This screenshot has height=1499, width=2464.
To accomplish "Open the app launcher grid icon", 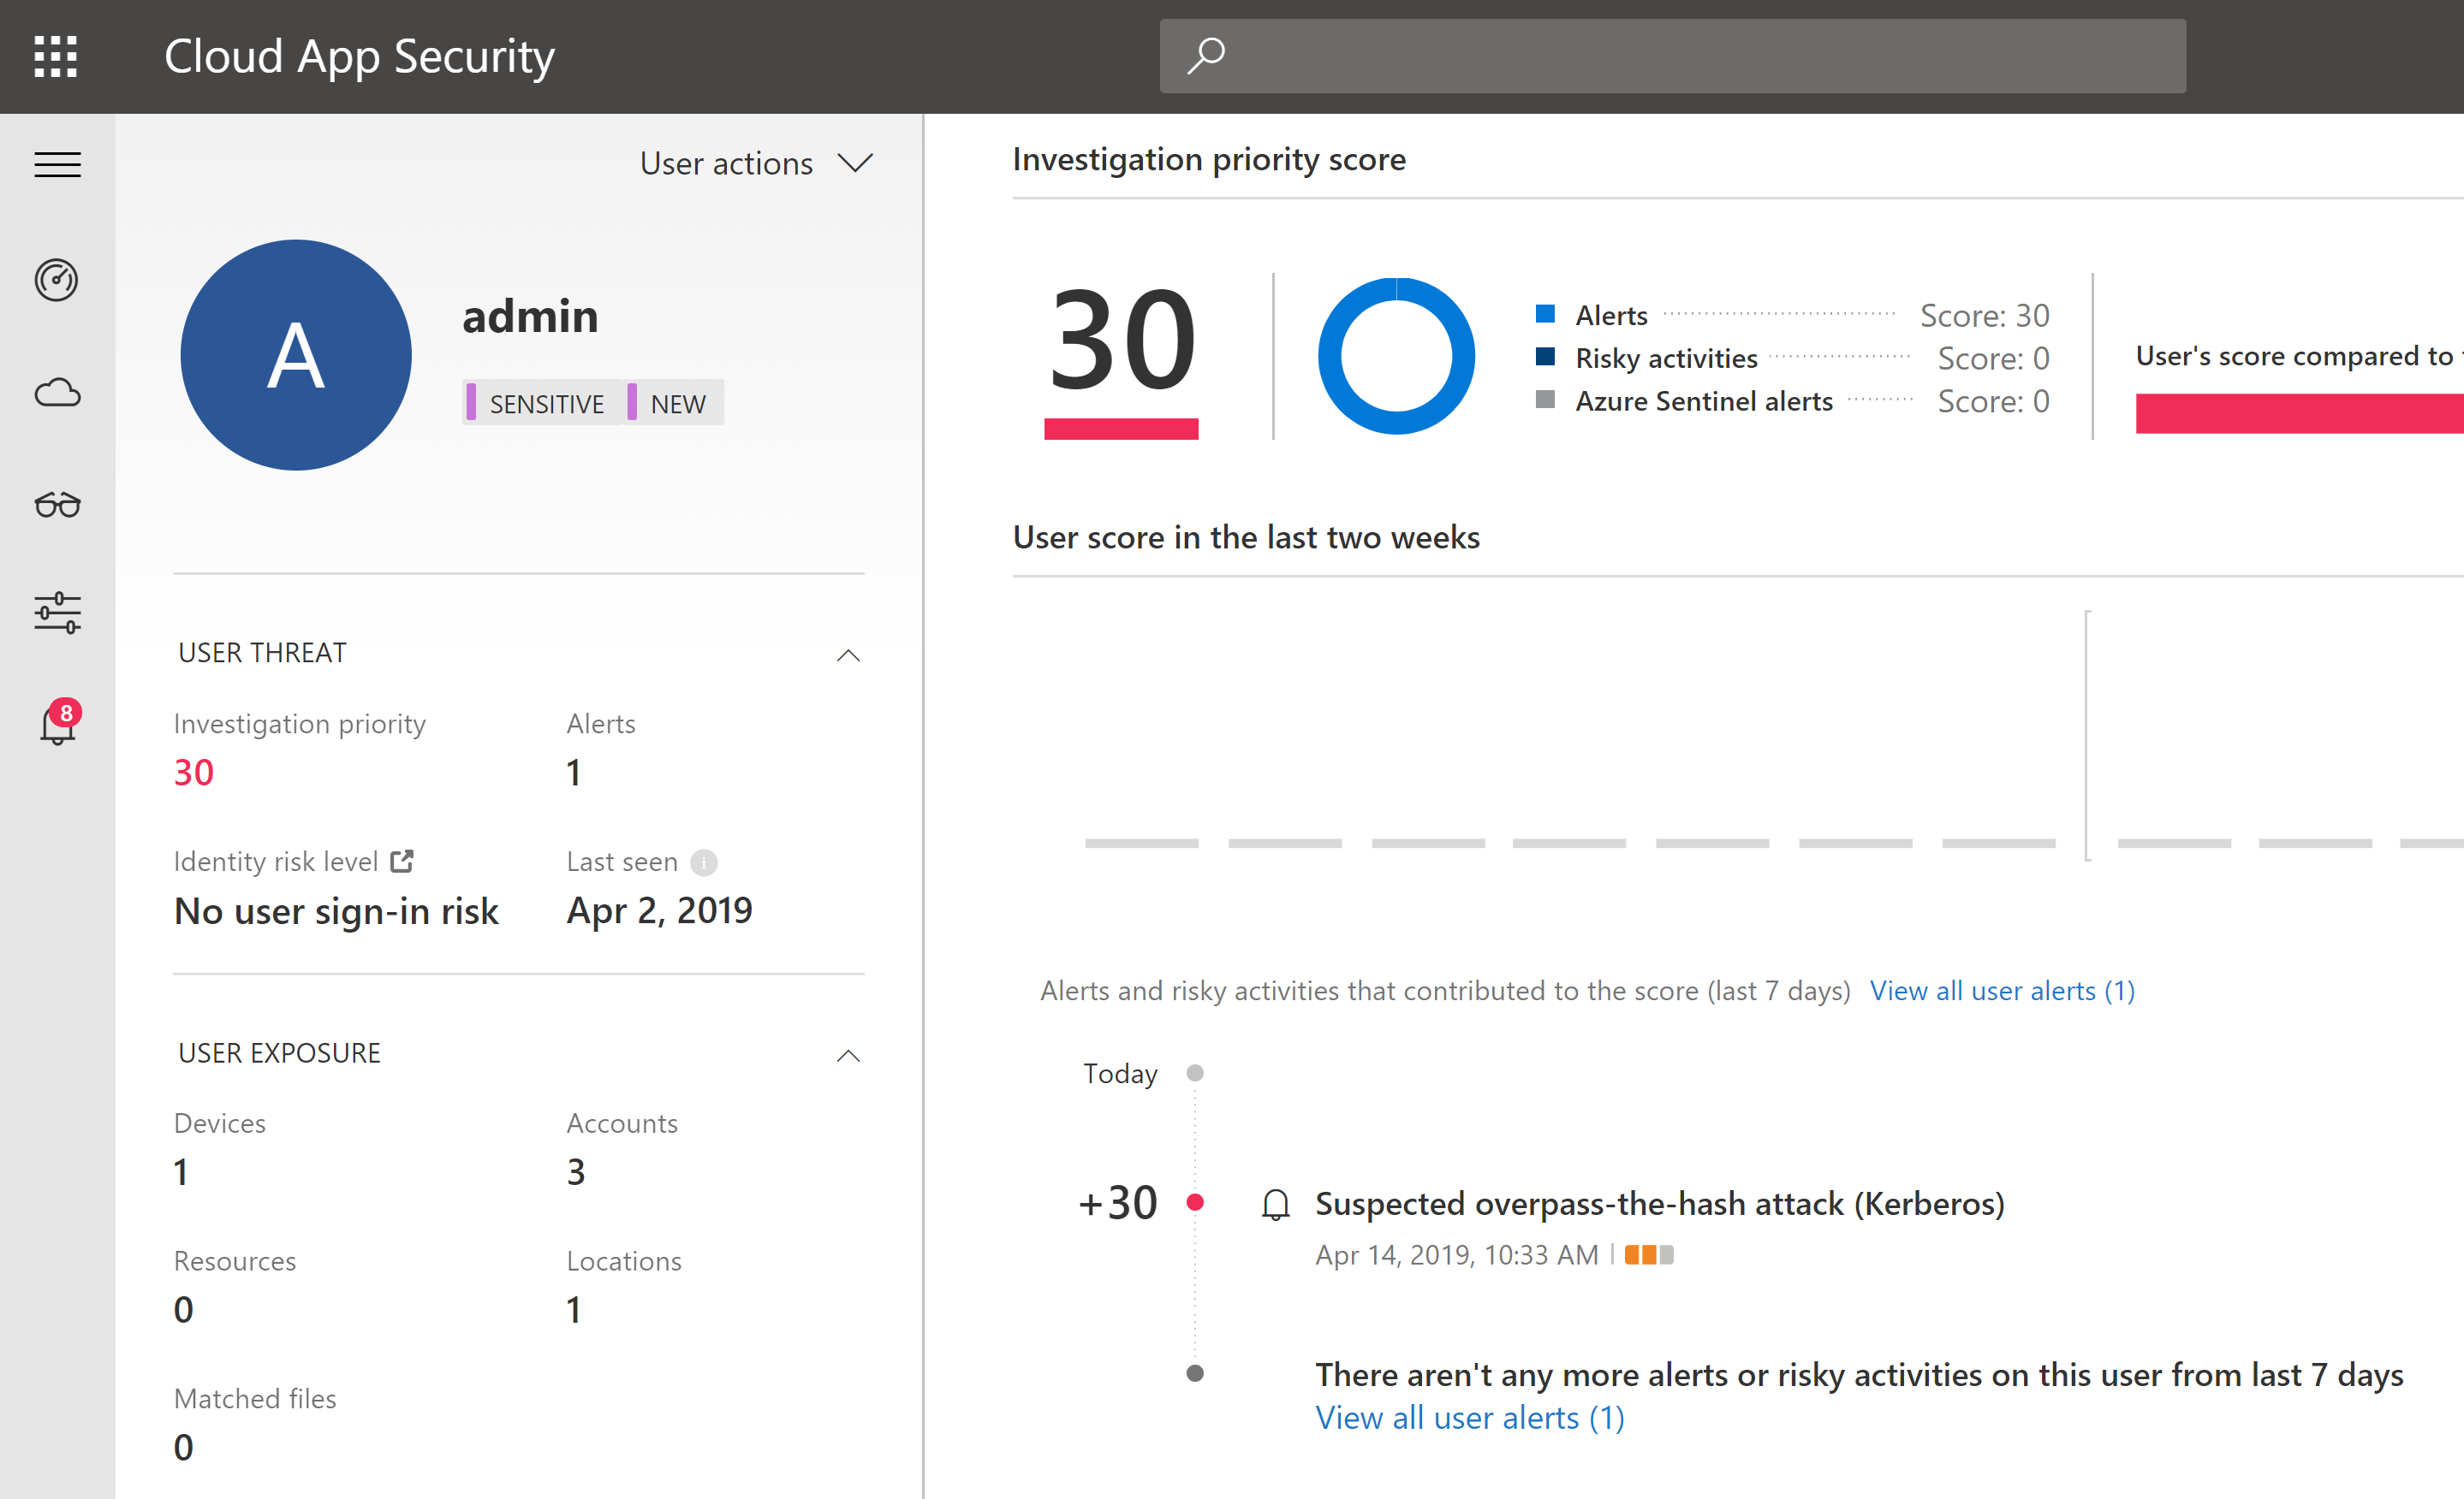I will pyautogui.click(x=56, y=56).
